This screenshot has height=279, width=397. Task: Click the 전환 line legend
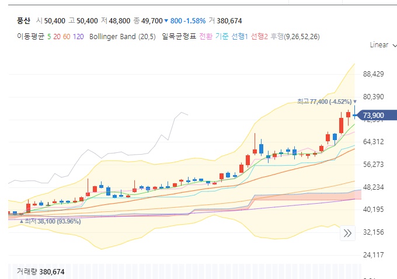tap(206, 36)
